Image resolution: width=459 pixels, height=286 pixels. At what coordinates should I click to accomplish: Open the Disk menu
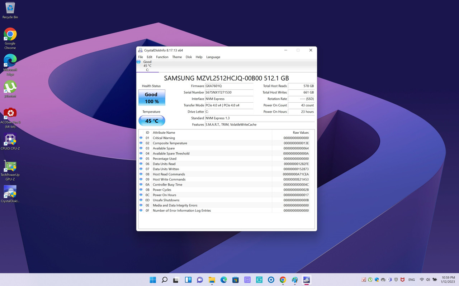point(189,57)
